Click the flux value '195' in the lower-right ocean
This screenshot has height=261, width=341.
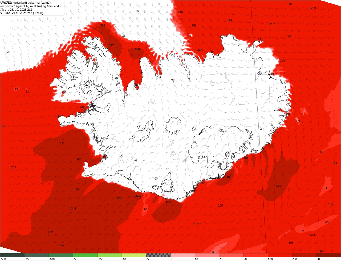(291, 243)
